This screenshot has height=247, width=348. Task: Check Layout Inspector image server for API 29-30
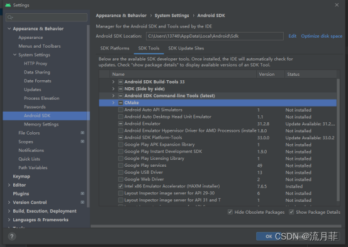coord(121,193)
